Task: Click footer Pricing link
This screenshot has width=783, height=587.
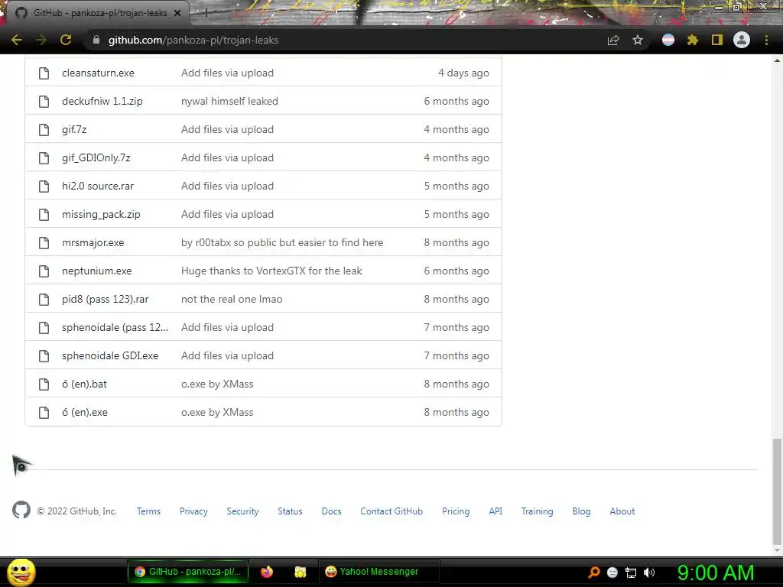Action: tap(456, 511)
